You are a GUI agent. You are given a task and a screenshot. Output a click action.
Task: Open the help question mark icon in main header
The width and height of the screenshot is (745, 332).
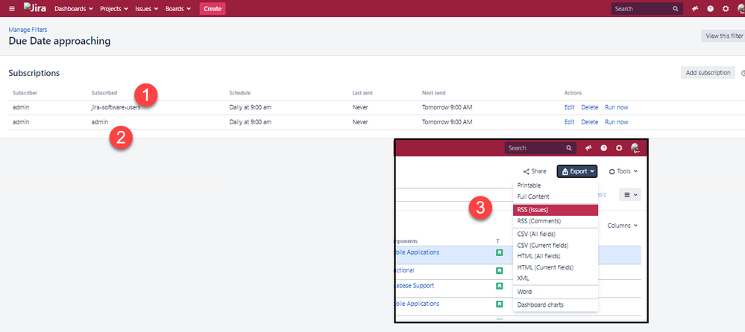(710, 8)
